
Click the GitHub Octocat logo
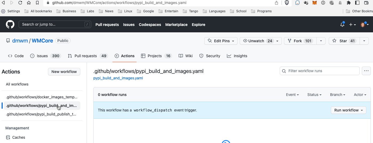click(10, 24)
